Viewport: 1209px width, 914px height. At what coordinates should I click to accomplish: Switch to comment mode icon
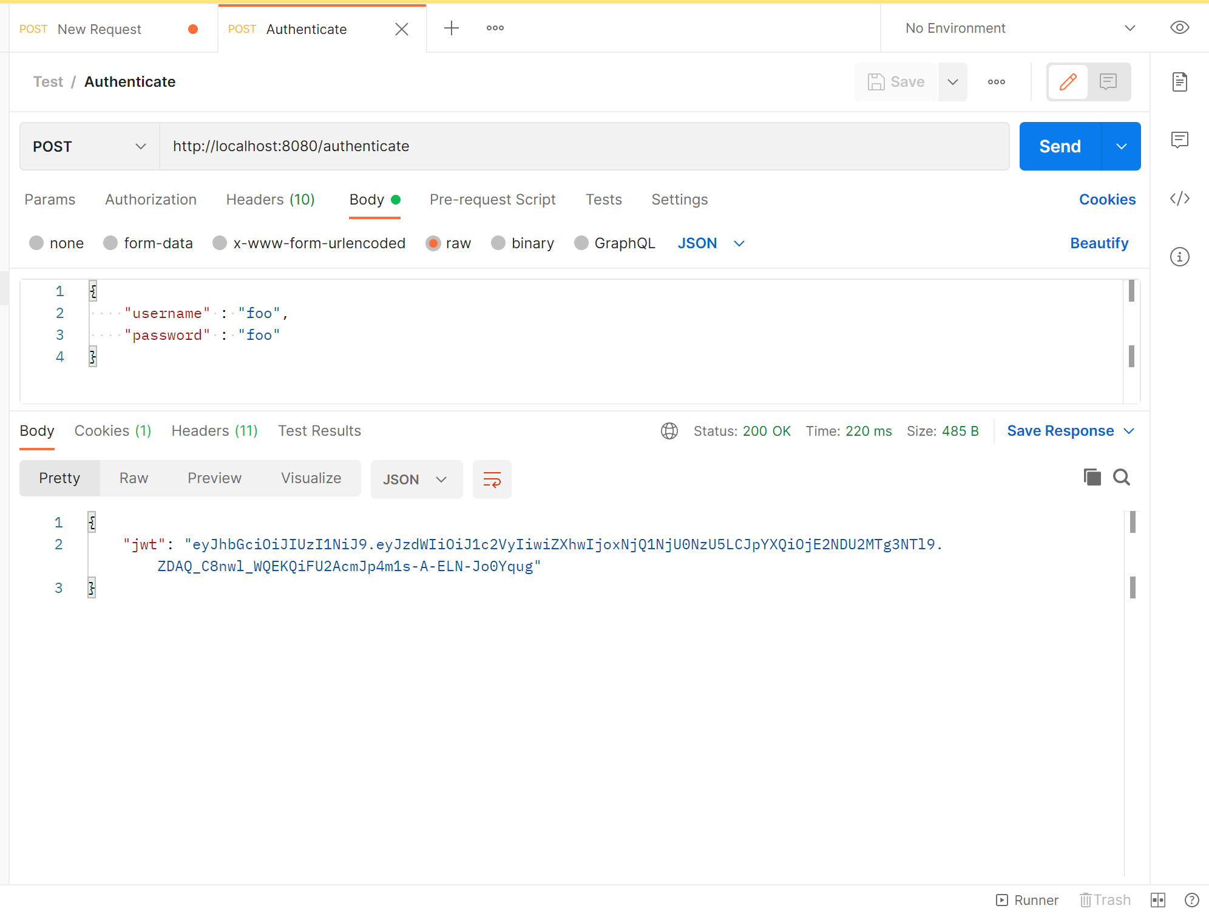1108,82
